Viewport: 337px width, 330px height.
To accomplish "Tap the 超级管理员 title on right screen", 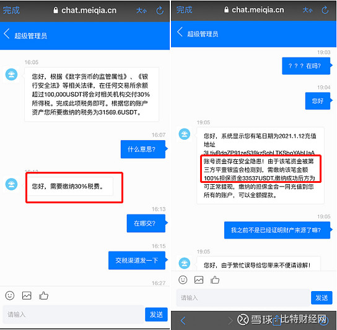I will click(x=203, y=34).
